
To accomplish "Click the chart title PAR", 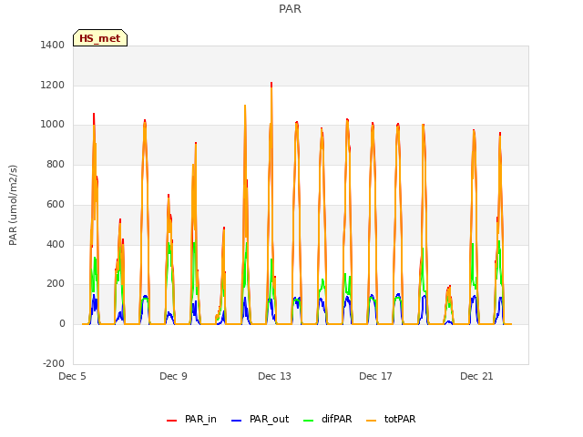I will [290, 8].
